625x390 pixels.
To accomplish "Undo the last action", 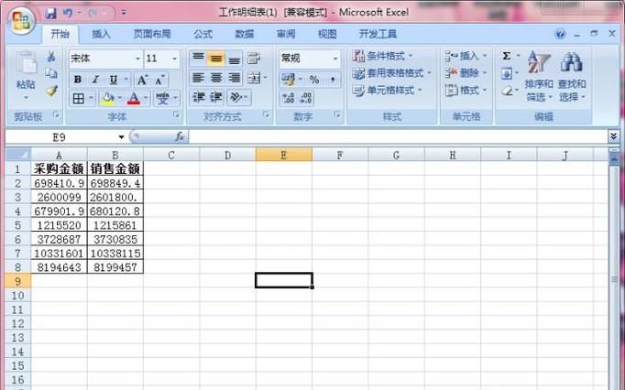I will tap(68, 13).
